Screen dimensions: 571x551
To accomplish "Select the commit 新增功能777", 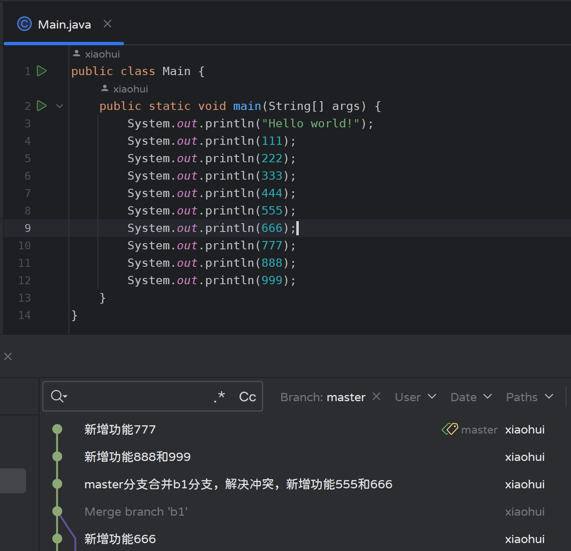I will coord(120,429).
